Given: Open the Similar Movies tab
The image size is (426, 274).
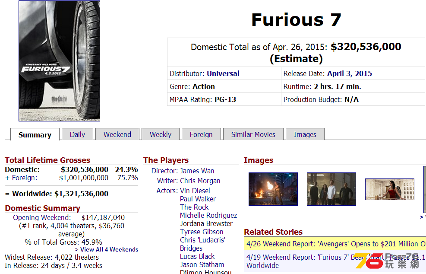Looking at the screenshot, I should pyautogui.click(x=253, y=134).
